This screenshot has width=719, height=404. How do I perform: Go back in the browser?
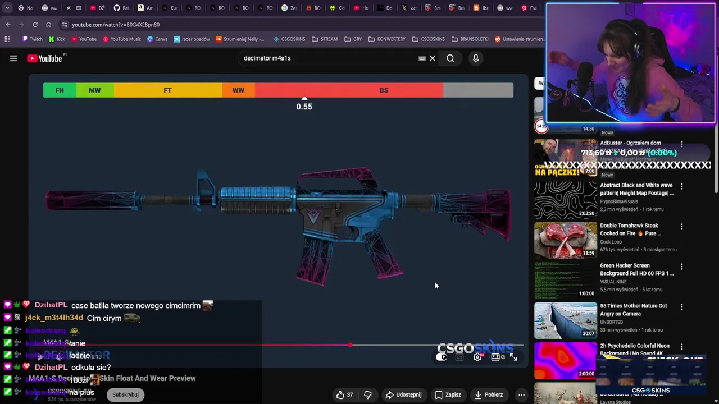click(8, 25)
